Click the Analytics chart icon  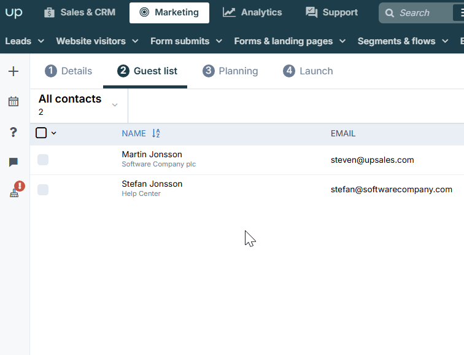coord(229,12)
